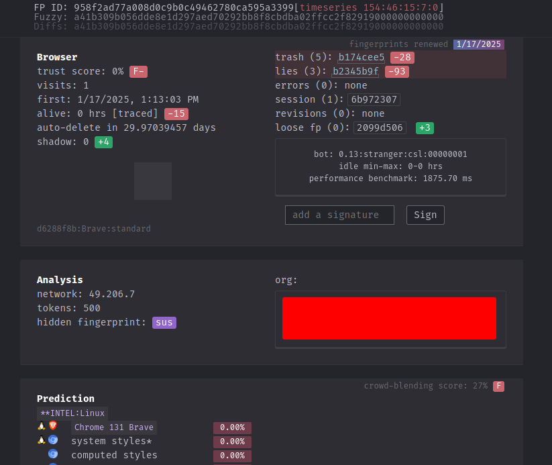This screenshot has width=552, height=465.
Task: Click the Linux penguin icon beside Chrome 131 Brave
Action: (x=41, y=426)
